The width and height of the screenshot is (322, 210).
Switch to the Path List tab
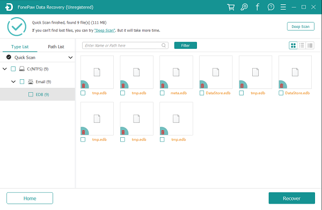tap(56, 47)
